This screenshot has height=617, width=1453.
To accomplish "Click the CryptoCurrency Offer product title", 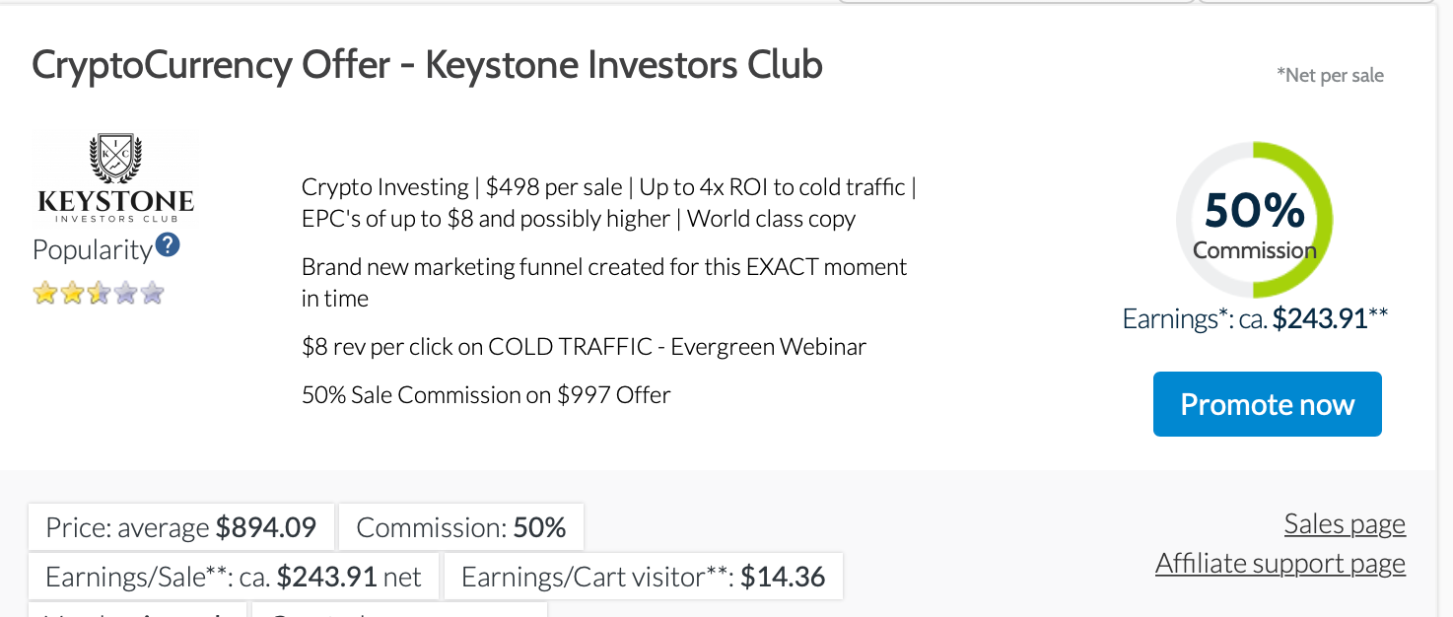I will click(427, 65).
